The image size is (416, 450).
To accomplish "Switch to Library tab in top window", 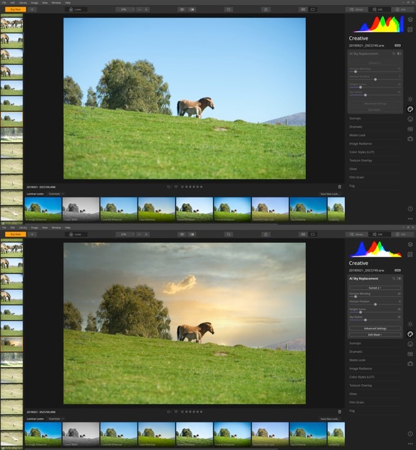I will pyautogui.click(x=356, y=9).
